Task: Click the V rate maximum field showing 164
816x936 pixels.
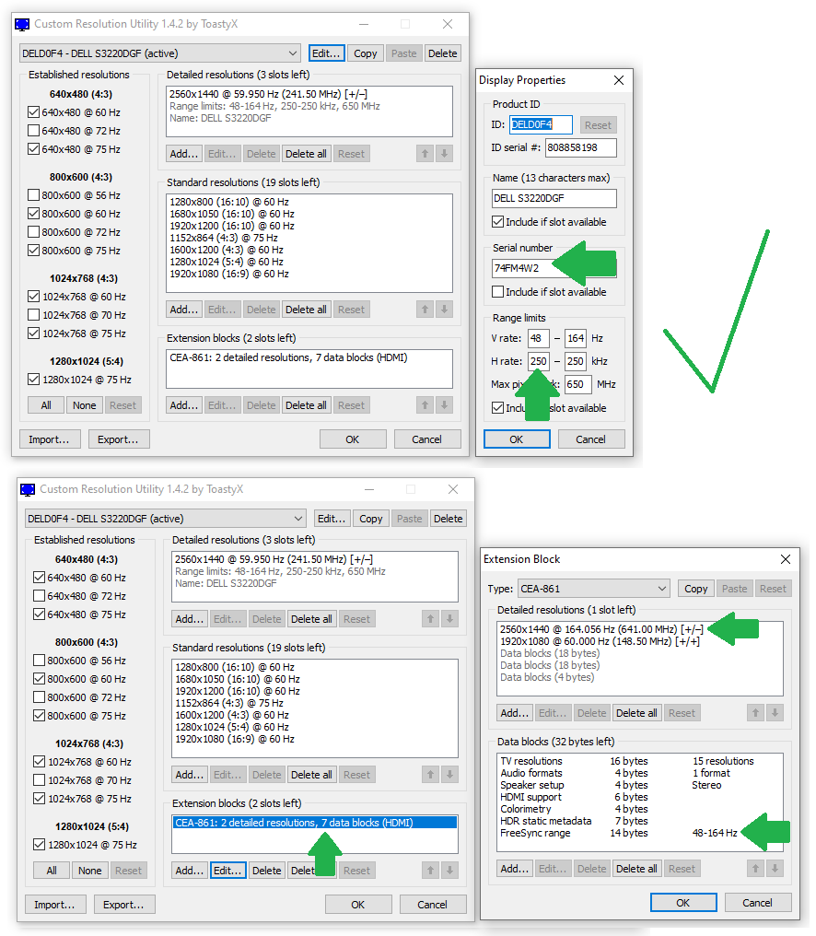Action: 576,338
